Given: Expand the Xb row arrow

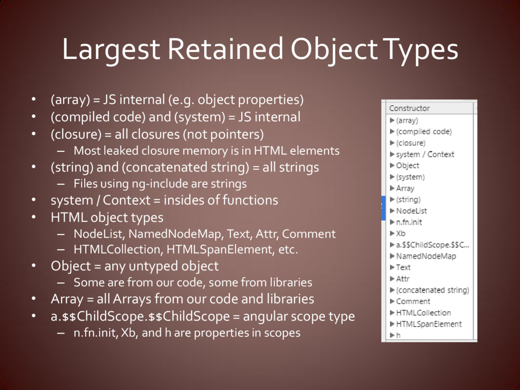Looking at the screenshot, I should click(392, 234).
